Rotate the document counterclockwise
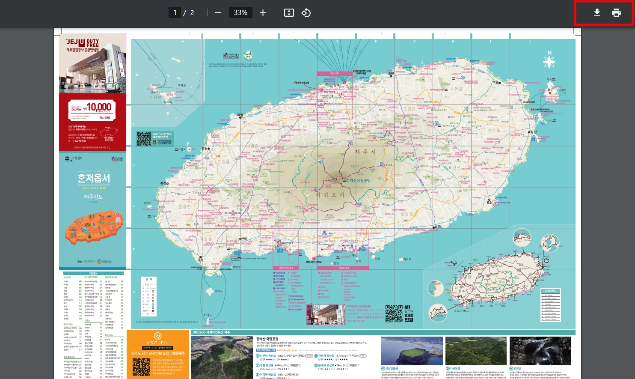Image resolution: width=635 pixels, height=379 pixels. click(x=306, y=13)
